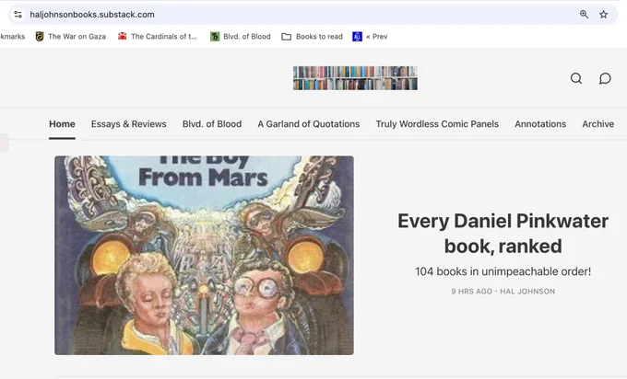Viewport: 627px width, 379px height.
Task: Open the Truly Wordless Comic Panels tab
Action: coord(437,124)
